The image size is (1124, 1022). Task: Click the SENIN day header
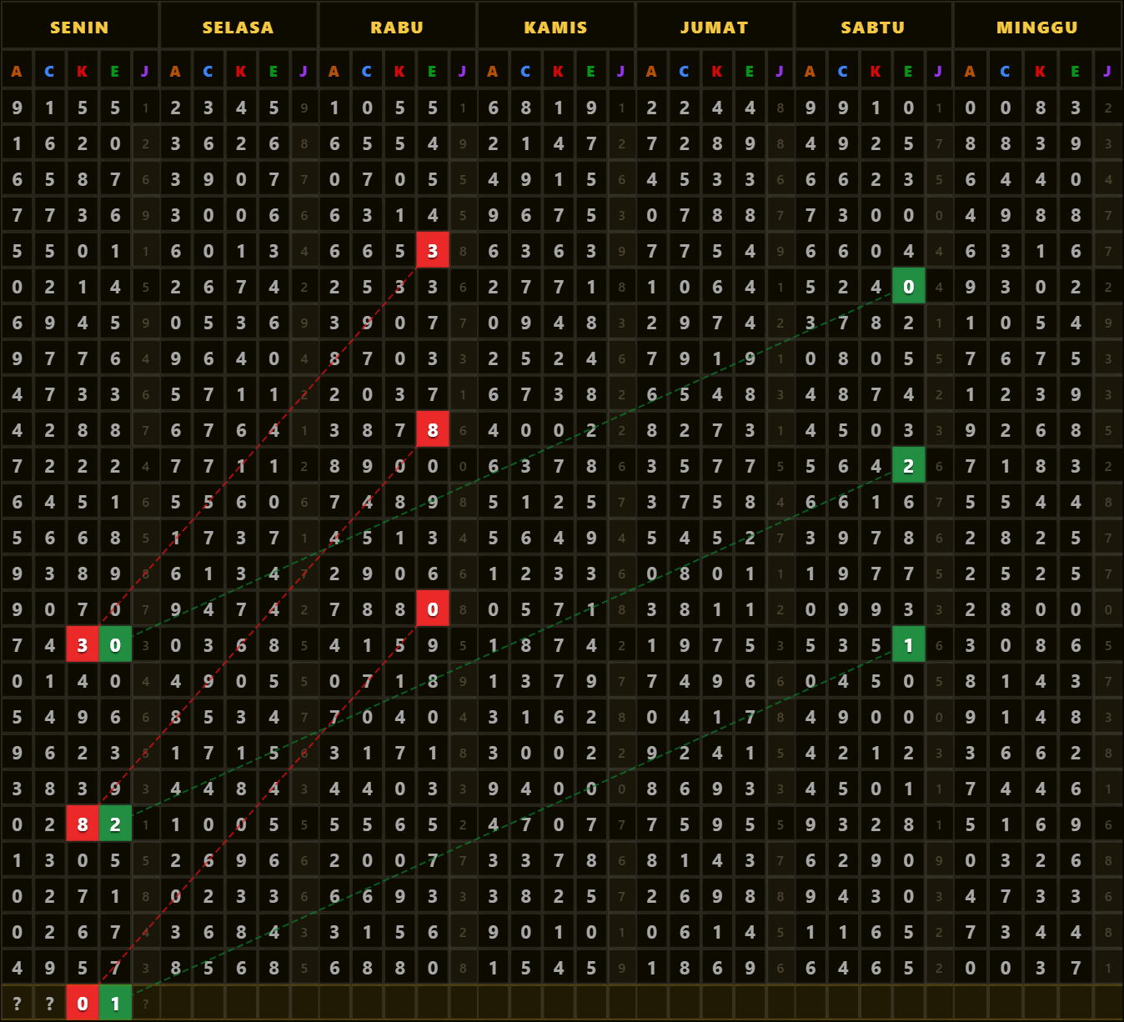[79, 28]
